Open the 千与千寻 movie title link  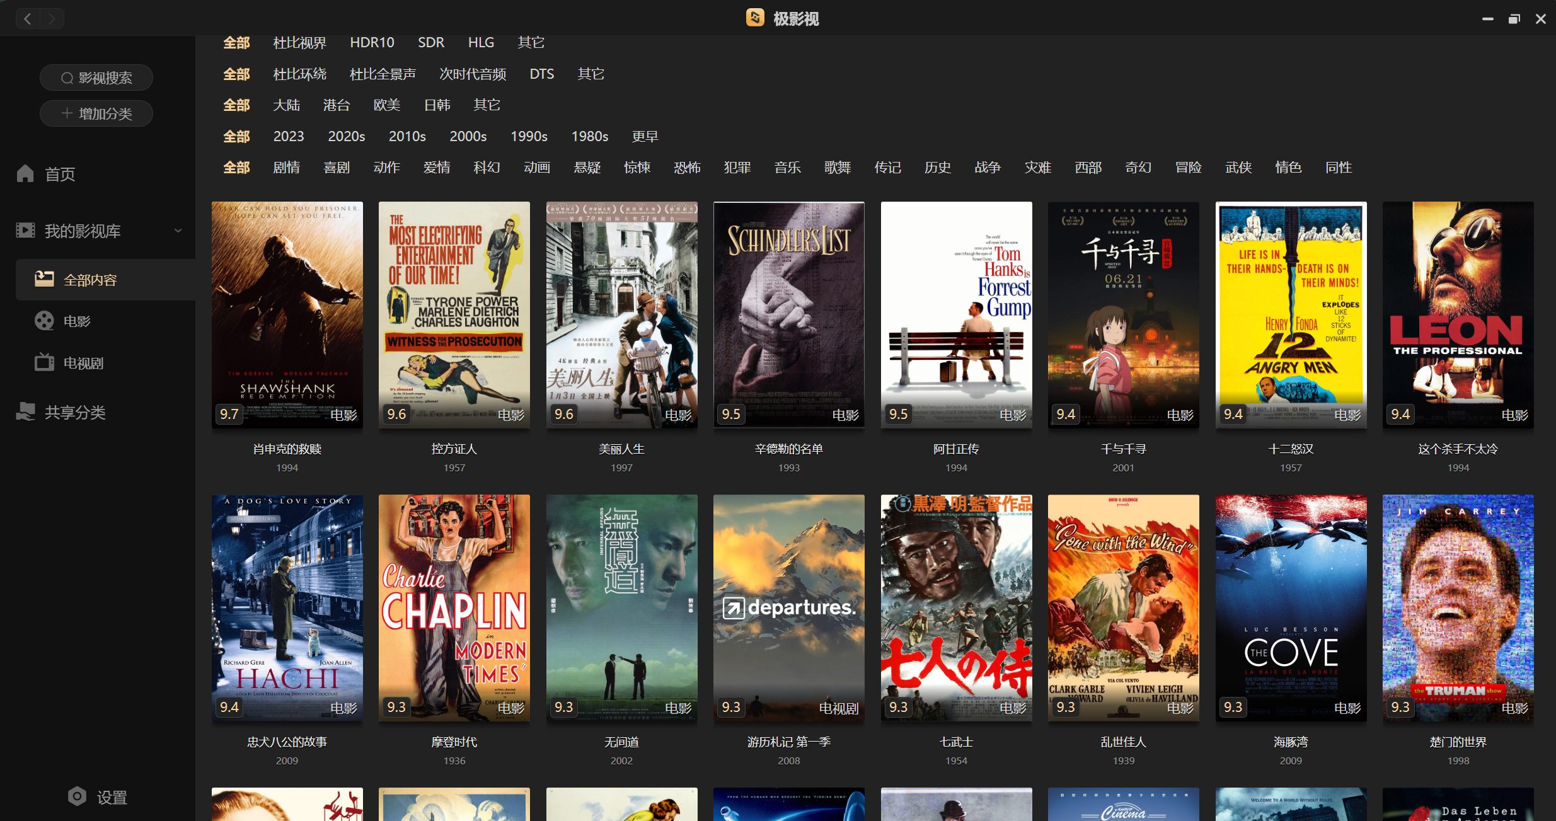click(1123, 449)
